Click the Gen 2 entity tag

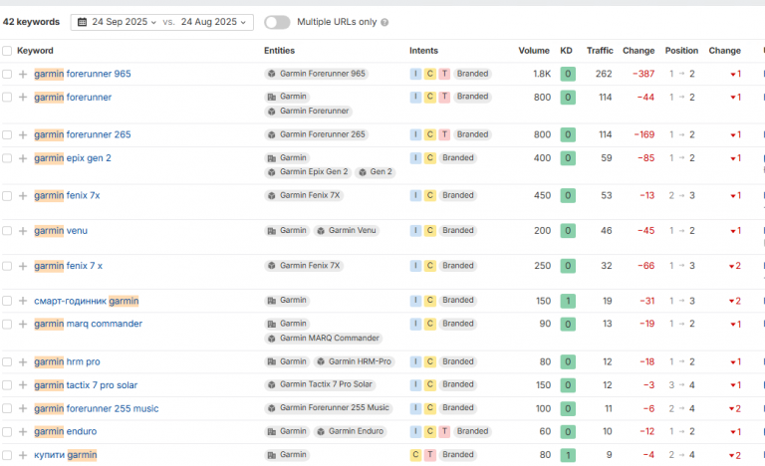(376, 171)
